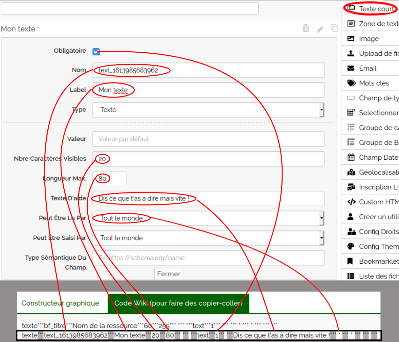Viewport: 399px width, 342px height.
Task: Open the Peut Être Saisi Par dropdown
Action: (208, 238)
